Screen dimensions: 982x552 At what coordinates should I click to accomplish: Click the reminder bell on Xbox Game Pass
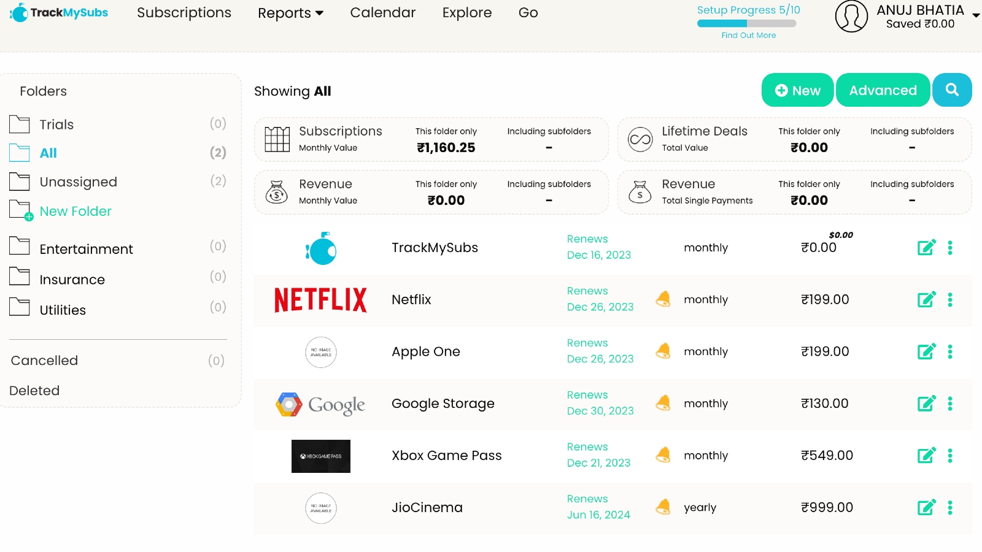click(663, 455)
